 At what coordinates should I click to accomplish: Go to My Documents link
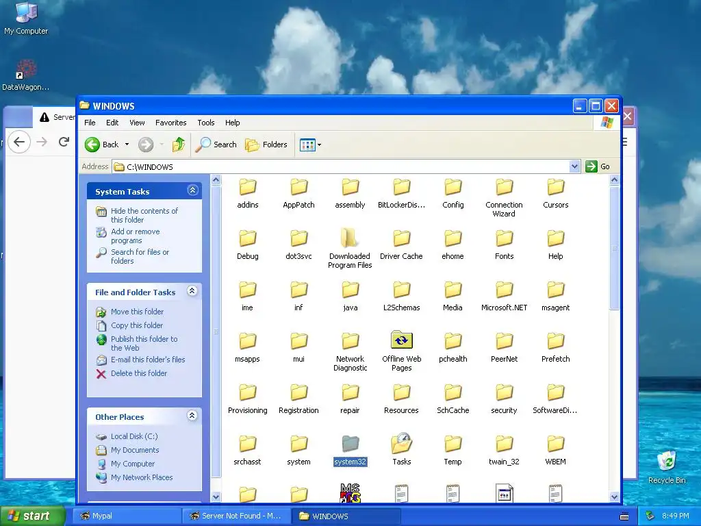coord(135,450)
